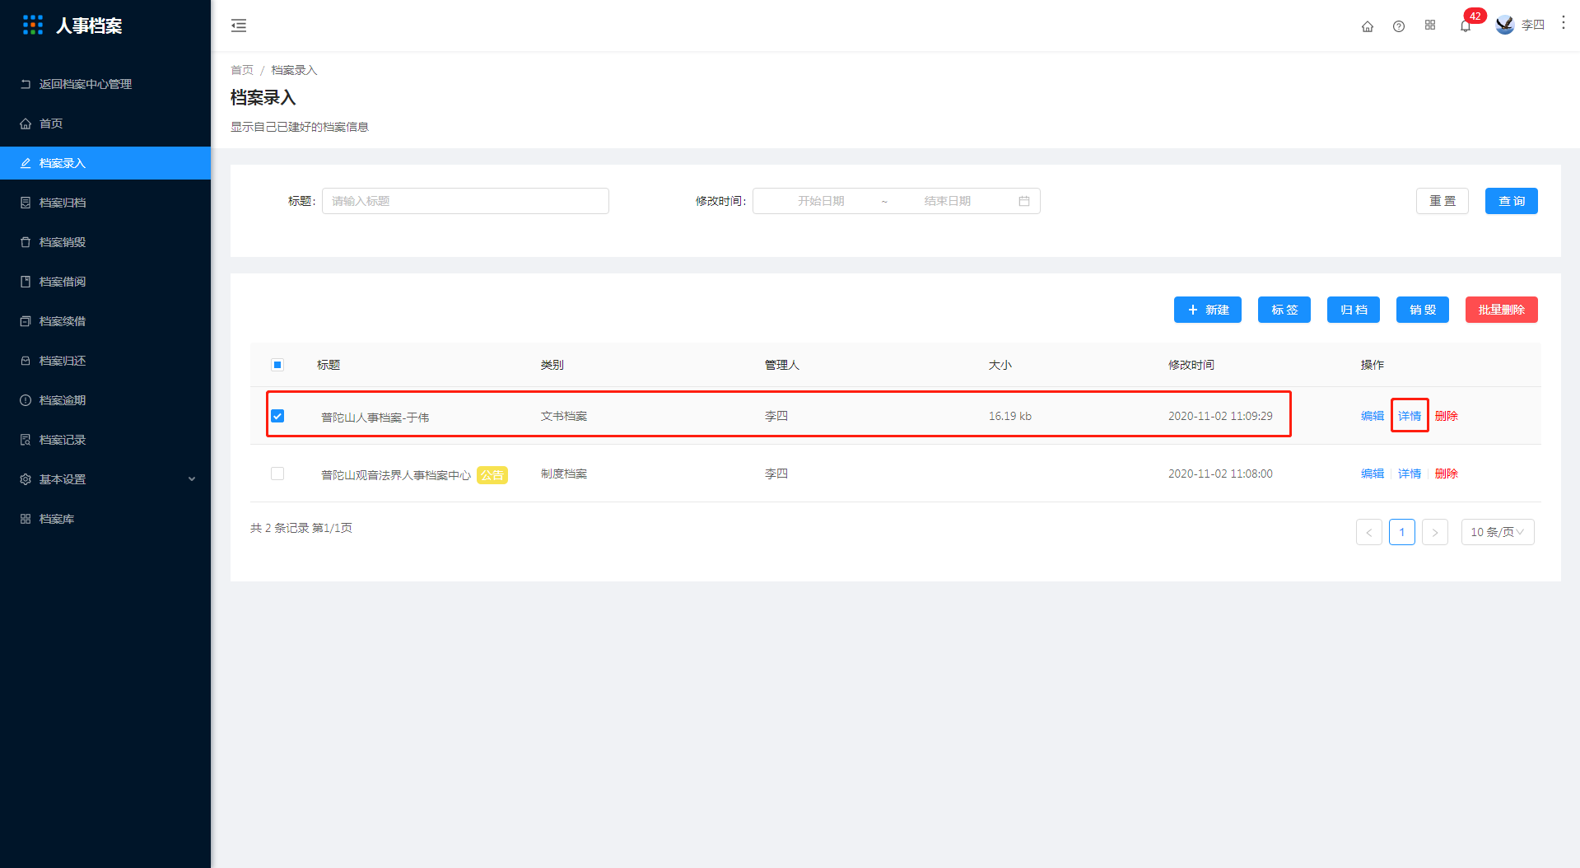Open the vertical three-dot more menu
This screenshot has height=868, width=1580.
1564,23
